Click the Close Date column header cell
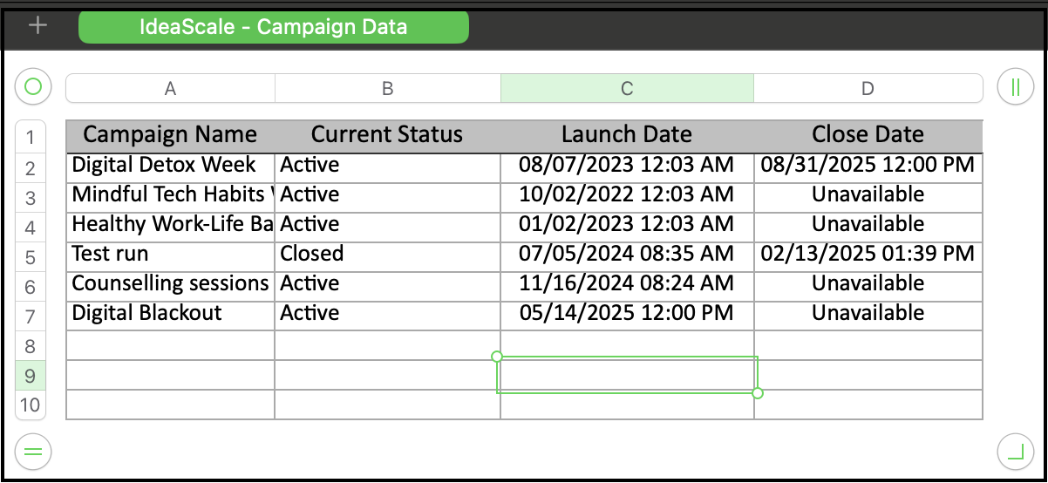This screenshot has height=483, width=1048. (x=868, y=136)
